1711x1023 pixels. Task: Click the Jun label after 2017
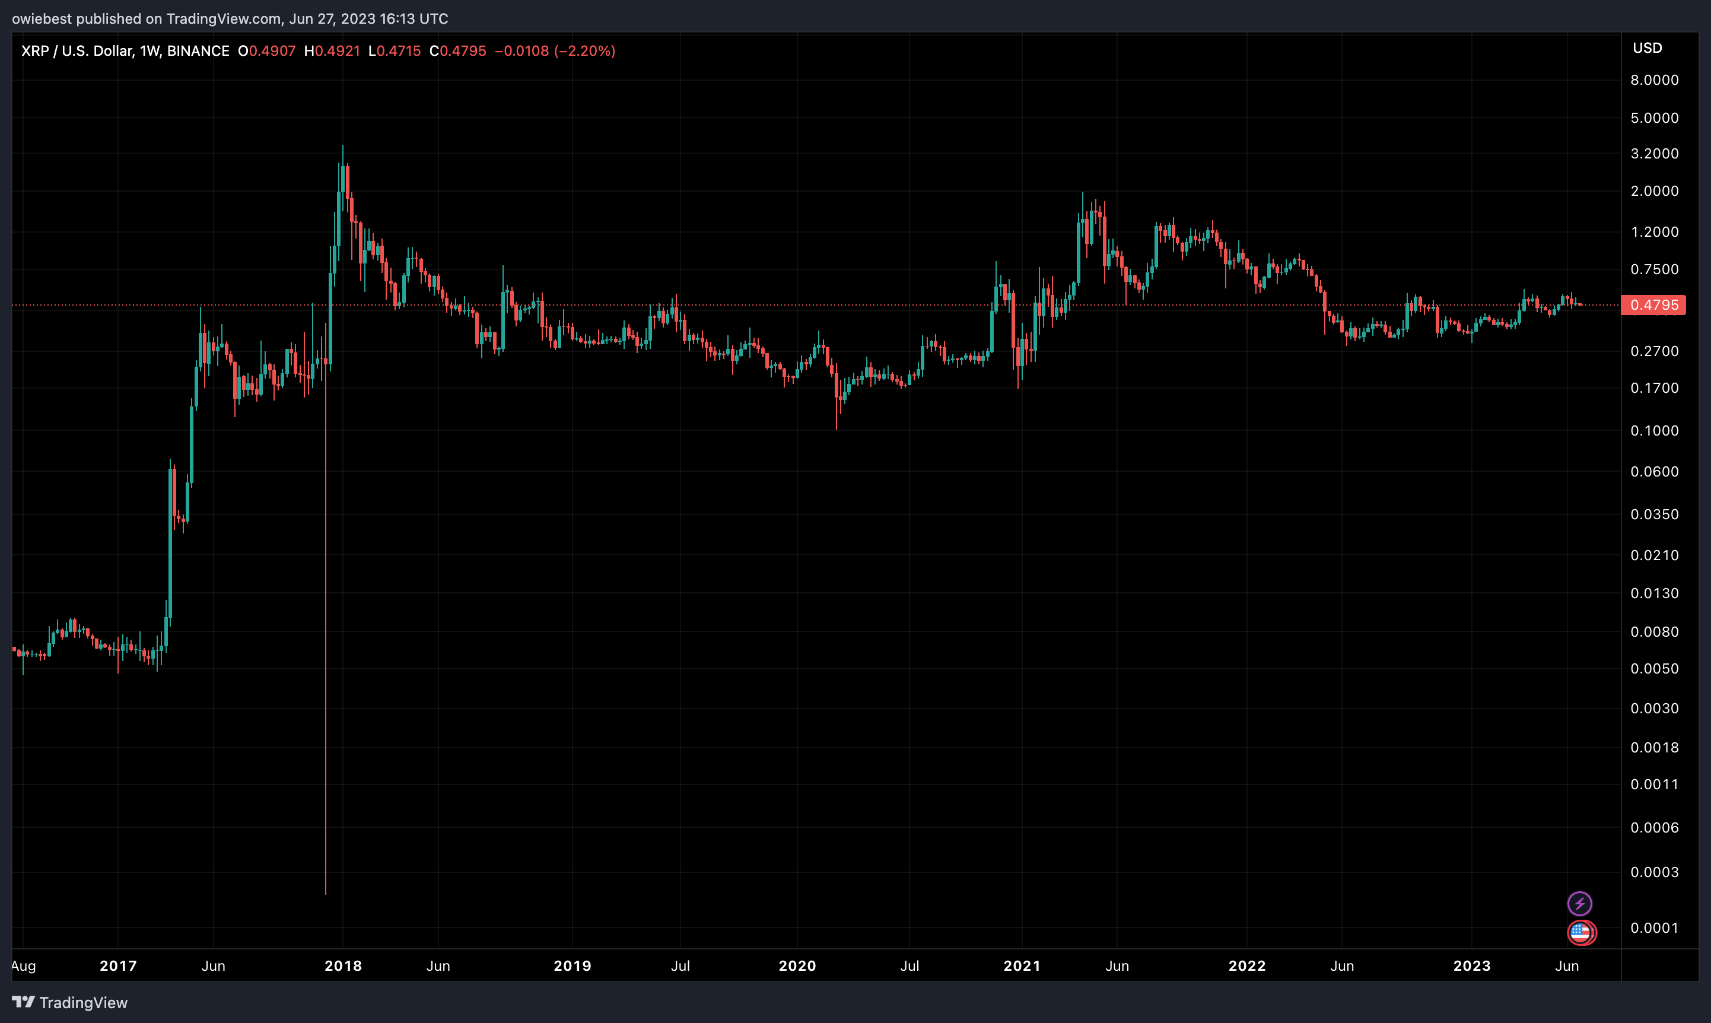213,966
